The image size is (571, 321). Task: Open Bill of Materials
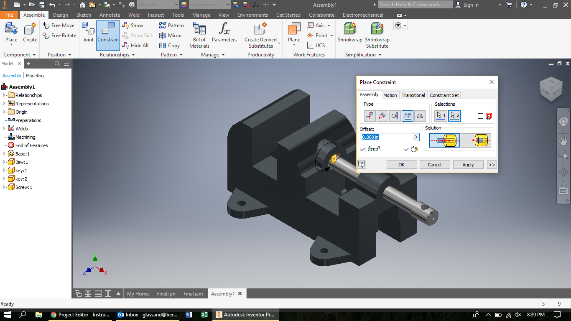point(199,35)
